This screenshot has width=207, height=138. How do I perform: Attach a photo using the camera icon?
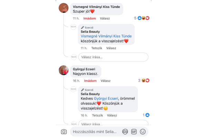tap(64, 132)
